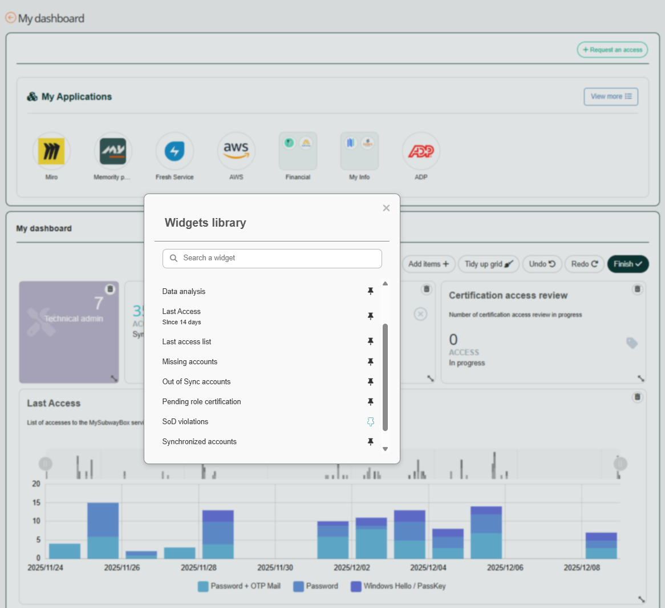Open the AWS application icon

point(236,151)
